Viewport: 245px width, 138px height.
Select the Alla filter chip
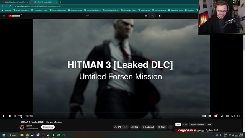point(178,125)
